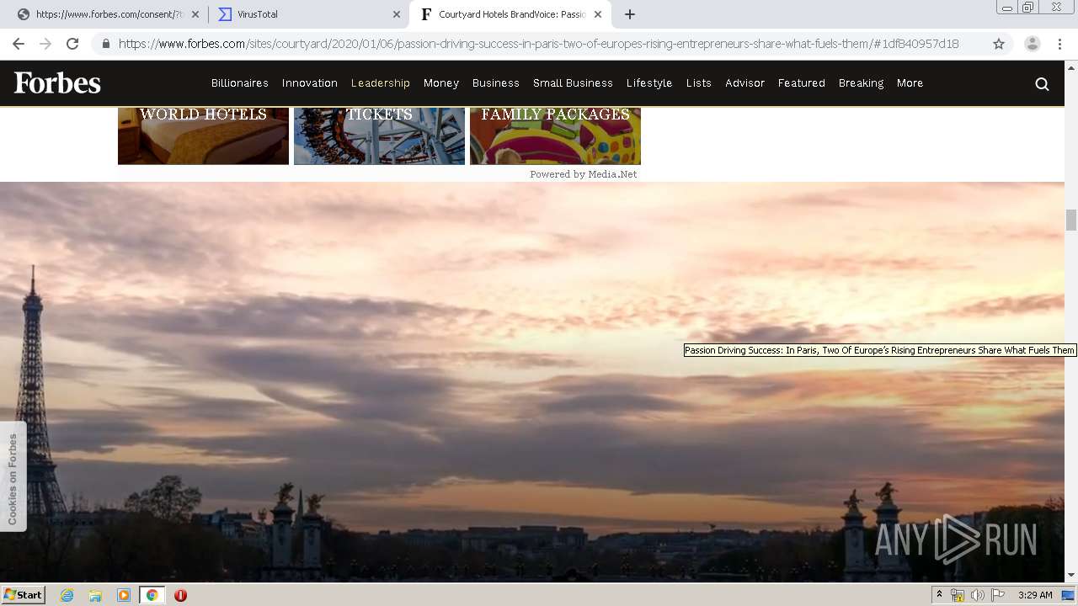Screen dimensions: 1078x606
Task: Open the Forbes search icon
Action: [1042, 83]
